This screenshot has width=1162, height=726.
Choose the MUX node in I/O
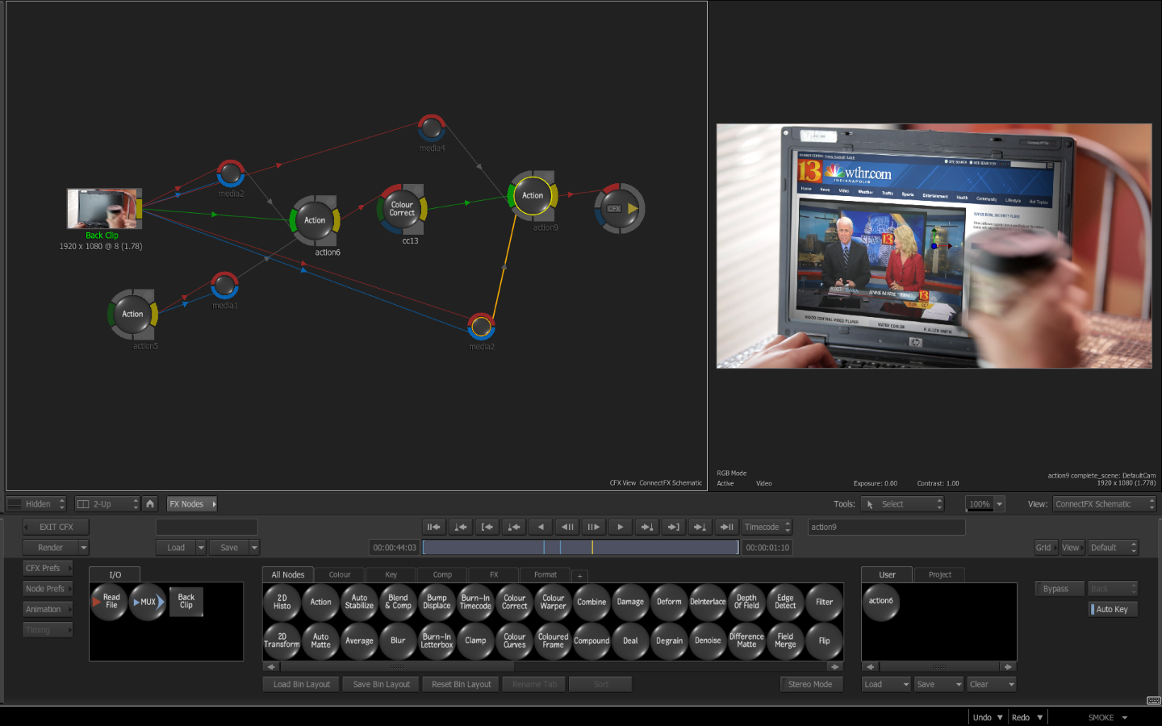tap(148, 602)
